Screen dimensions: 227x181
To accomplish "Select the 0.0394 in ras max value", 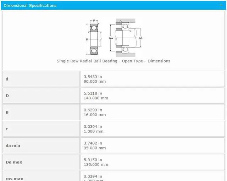I will point(93,176).
